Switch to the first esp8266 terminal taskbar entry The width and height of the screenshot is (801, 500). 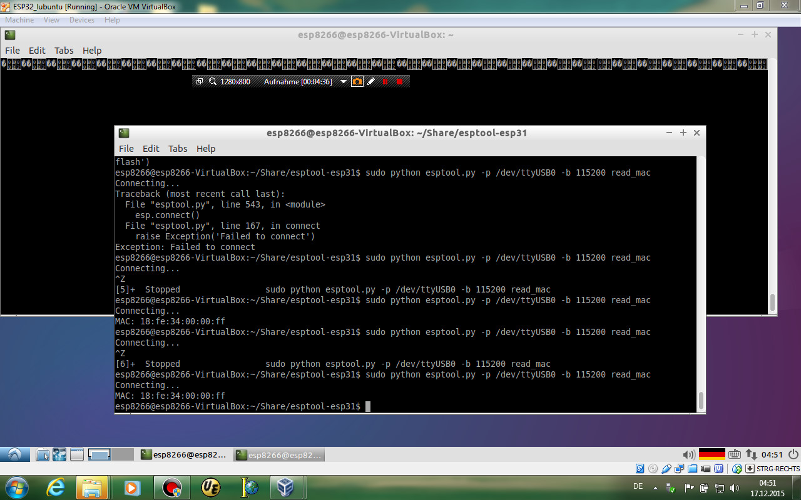point(184,454)
